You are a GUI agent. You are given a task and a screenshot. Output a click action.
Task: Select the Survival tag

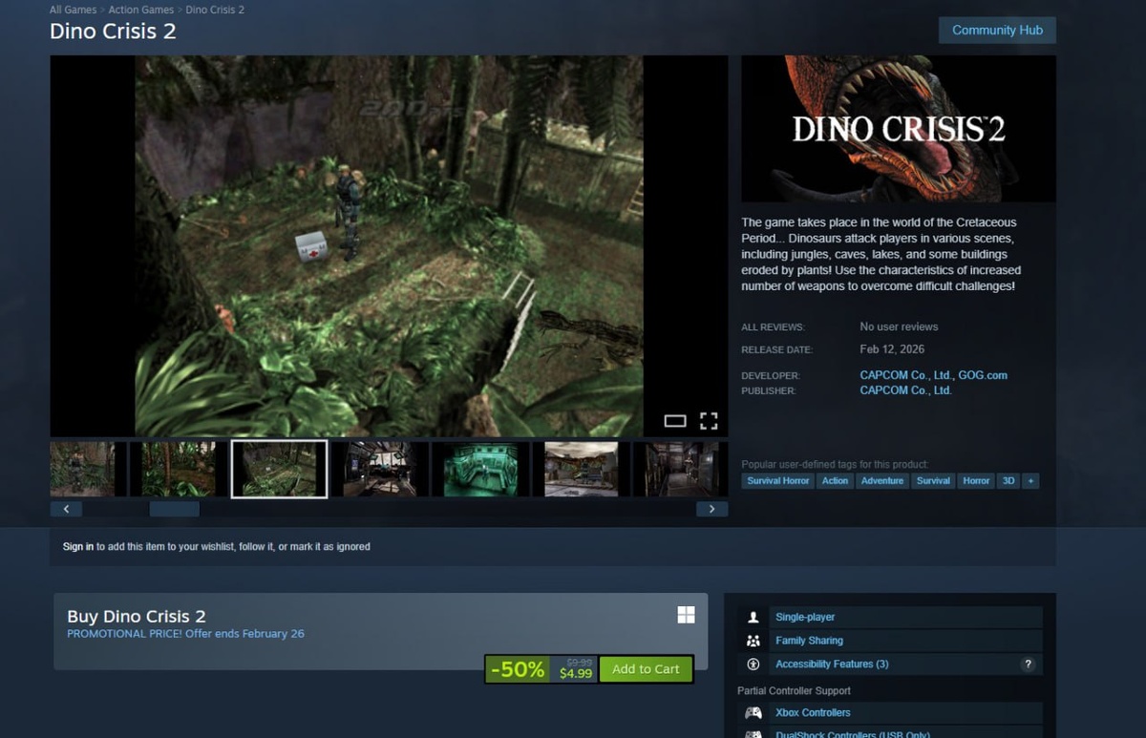pyautogui.click(x=933, y=481)
